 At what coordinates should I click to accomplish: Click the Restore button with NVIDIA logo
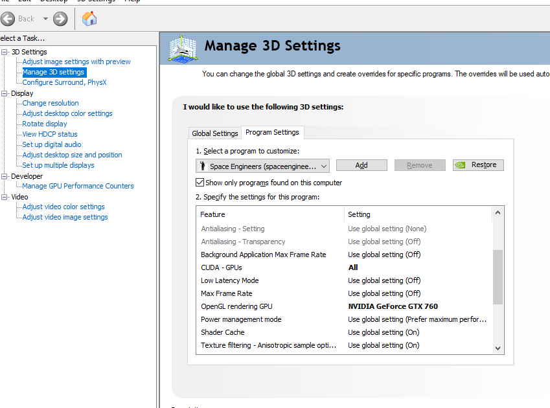tap(478, 165)
